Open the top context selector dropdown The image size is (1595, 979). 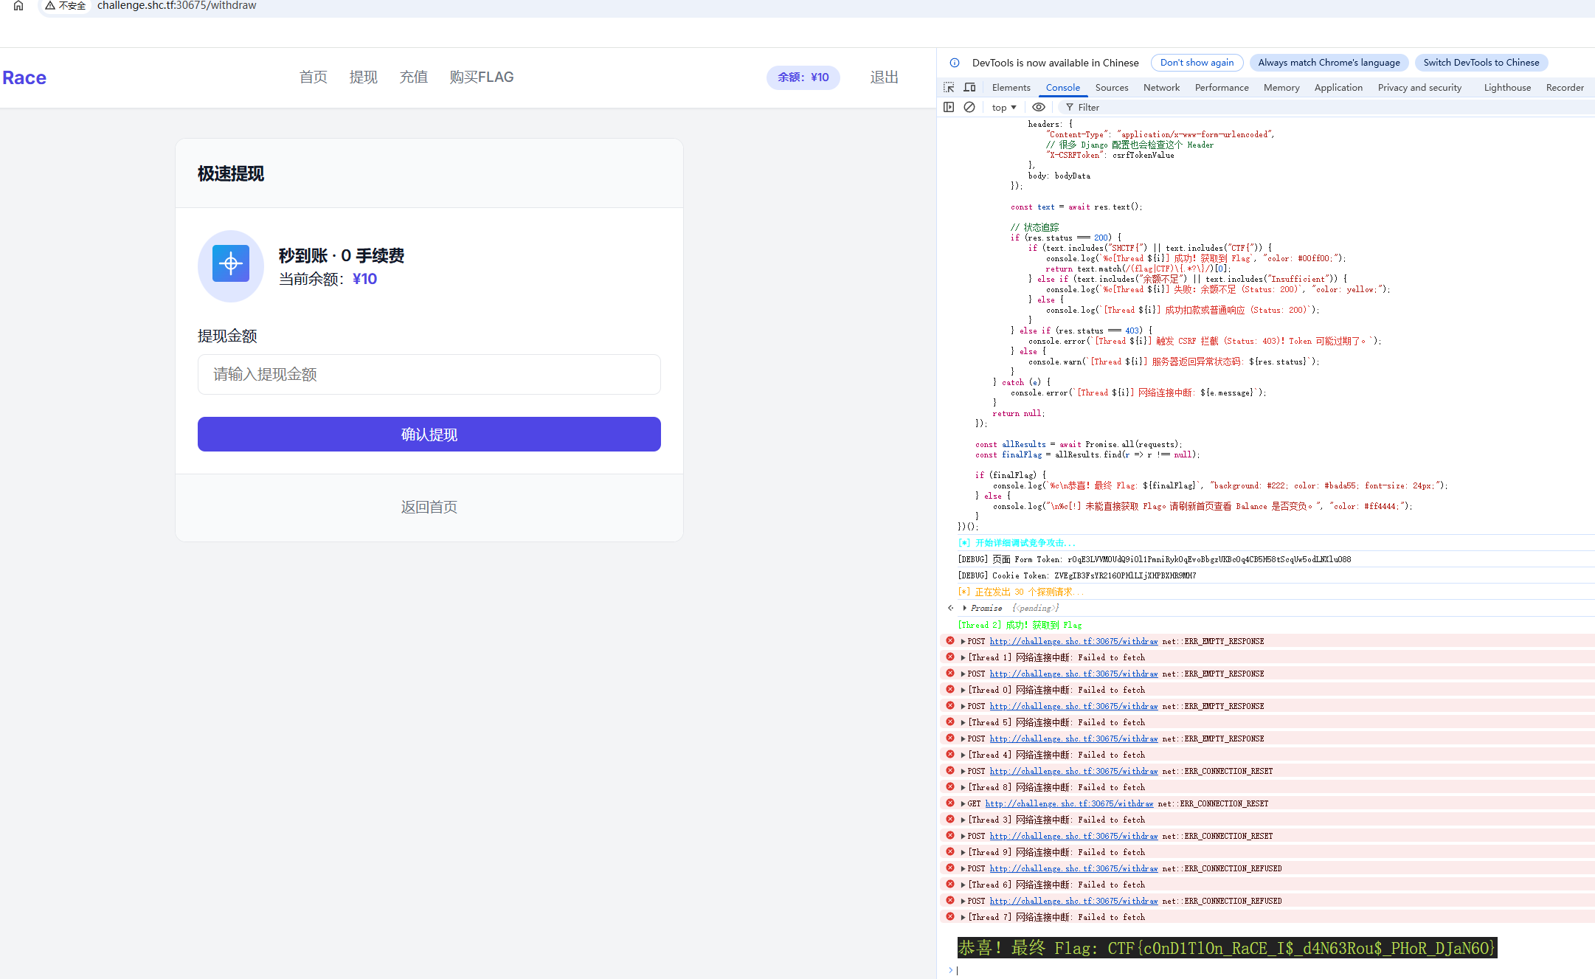pyautogui.click(x=1004, y=108)
